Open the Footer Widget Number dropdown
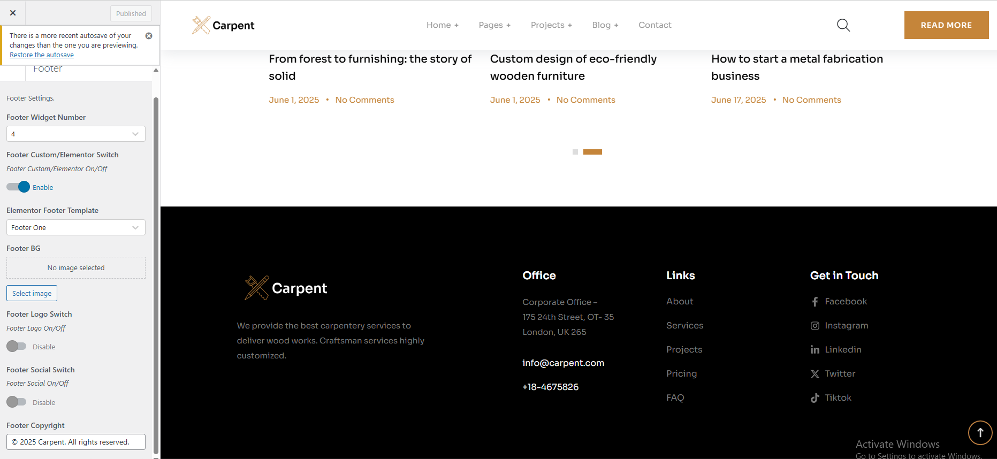 coord(76,134)
